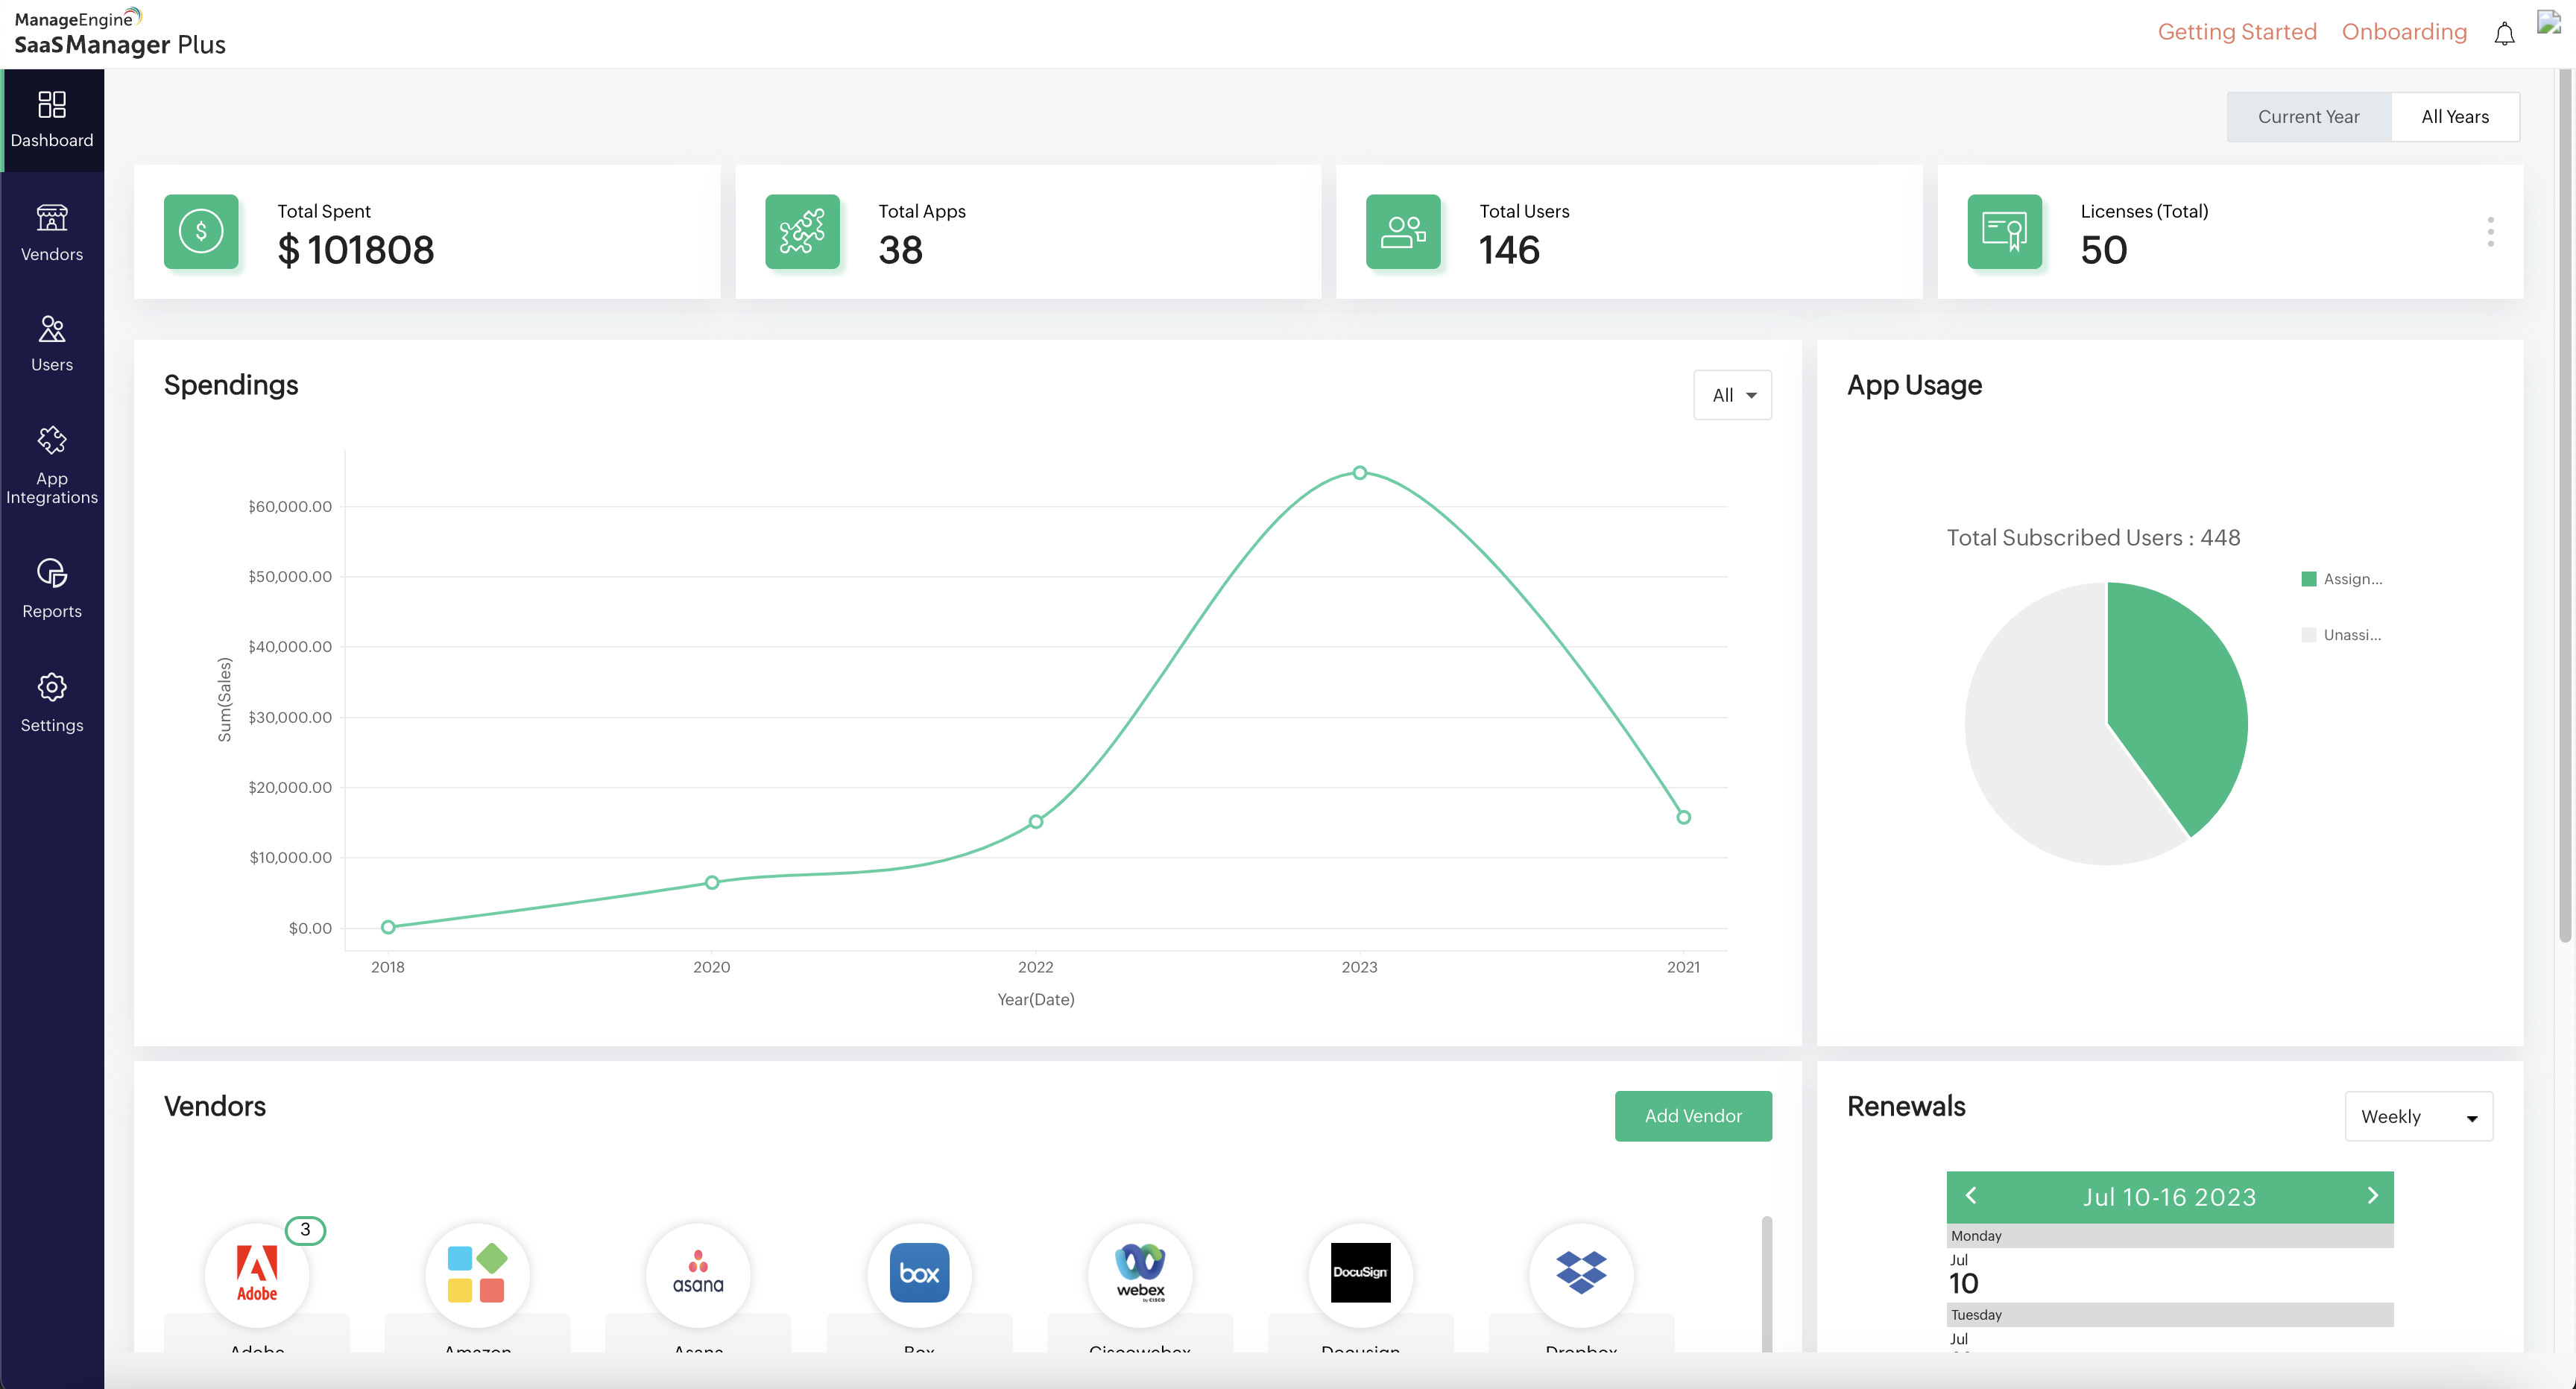Switch to the All Years view
This screenshot has height=1389, width=2576.
tap(2455, 116)
